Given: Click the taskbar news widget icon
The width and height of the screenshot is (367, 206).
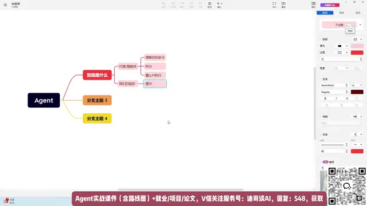Looking at the screenshot, I should [x=6, y=201].
